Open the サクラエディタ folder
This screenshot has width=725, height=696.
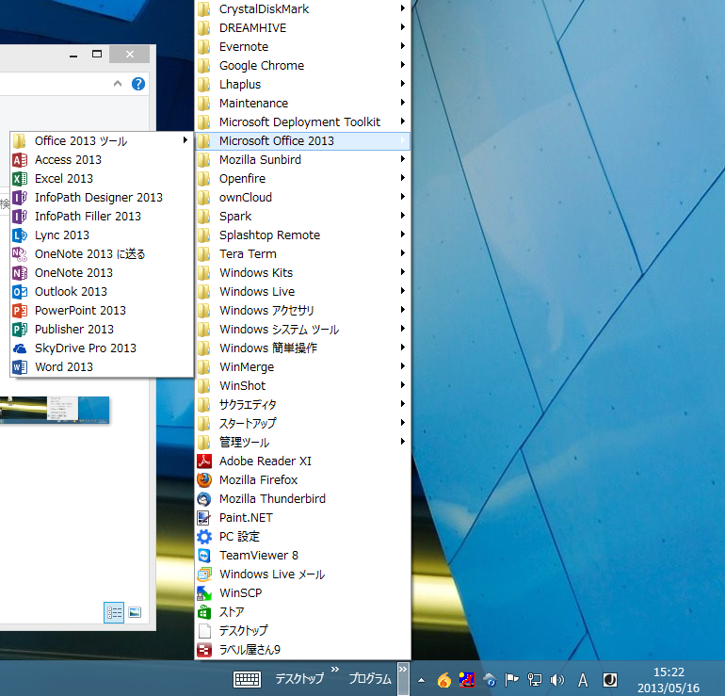point(303,405)
